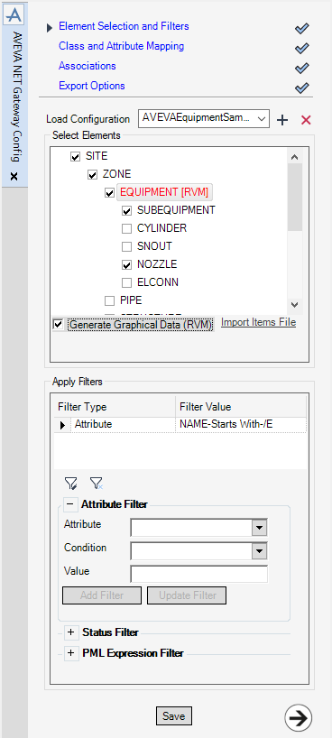This screenshot has height=738, width=332.
Task: Click the AVEVA logo icon
Action: [14, 15]
